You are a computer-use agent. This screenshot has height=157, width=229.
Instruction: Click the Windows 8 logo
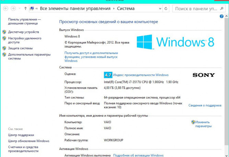[x=176, y=42]
